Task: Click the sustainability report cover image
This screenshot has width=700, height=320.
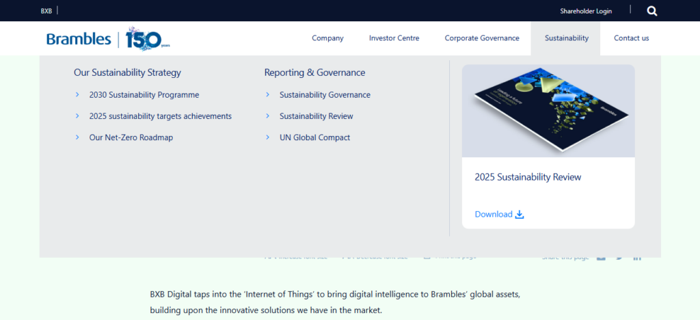Action: coord(548,111)
